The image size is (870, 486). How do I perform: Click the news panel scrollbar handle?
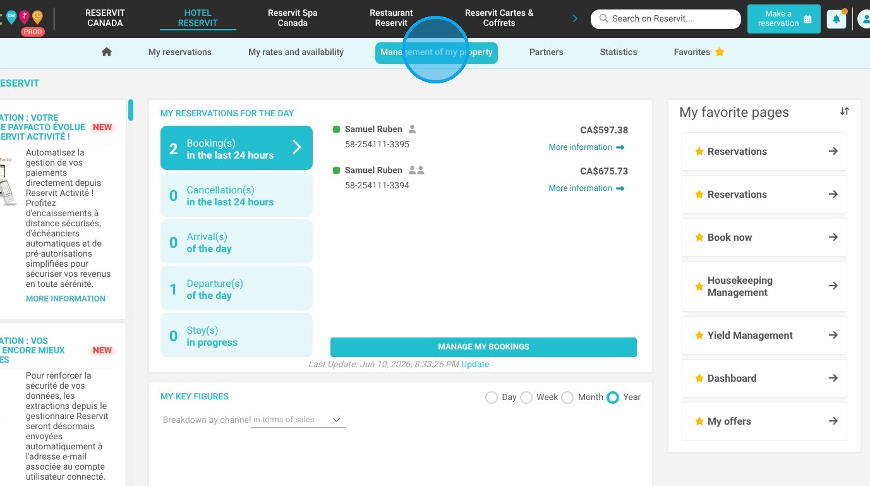pos(131,110)
